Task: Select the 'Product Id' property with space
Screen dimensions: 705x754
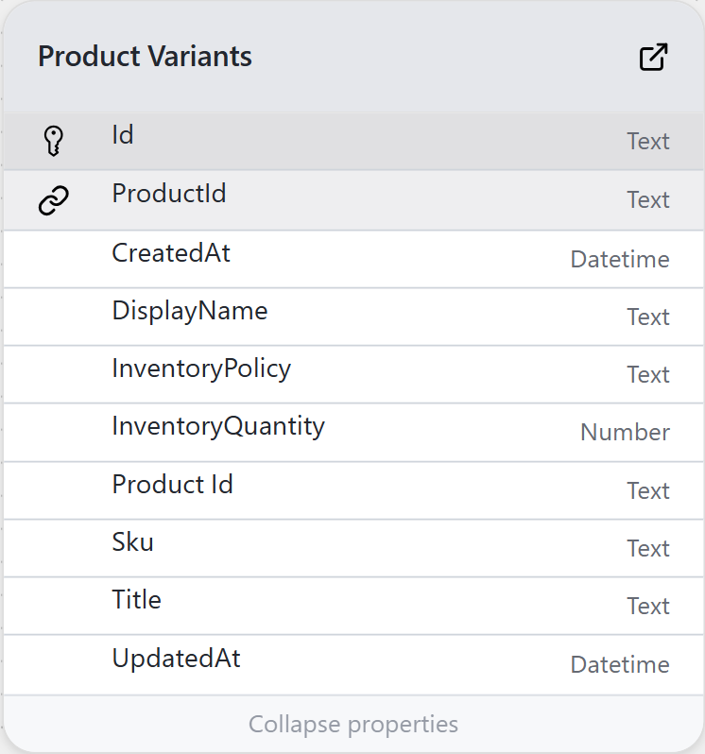Action: [x=172, y=484]
